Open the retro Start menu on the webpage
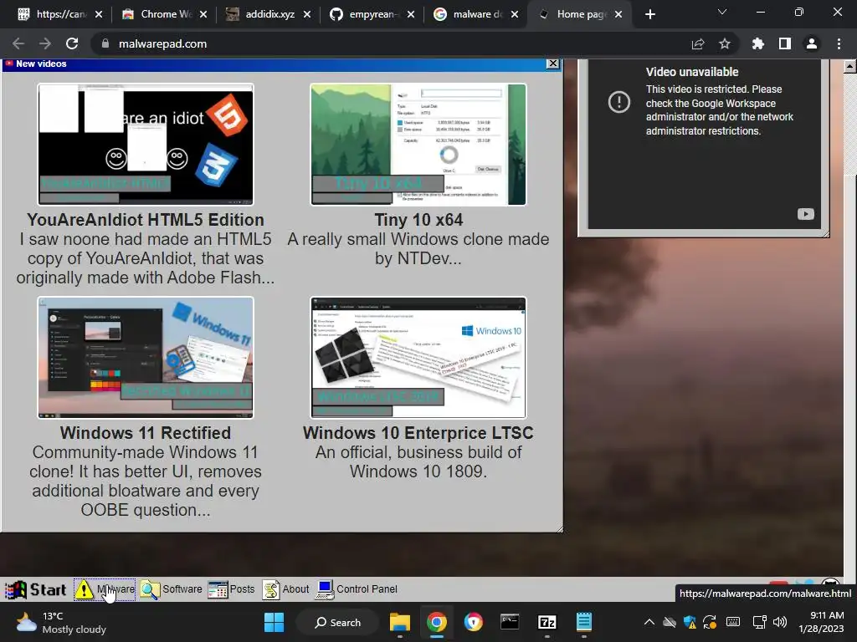Image resolution: width=857 pixels, height=642 pixels. [x=35, y=589]
